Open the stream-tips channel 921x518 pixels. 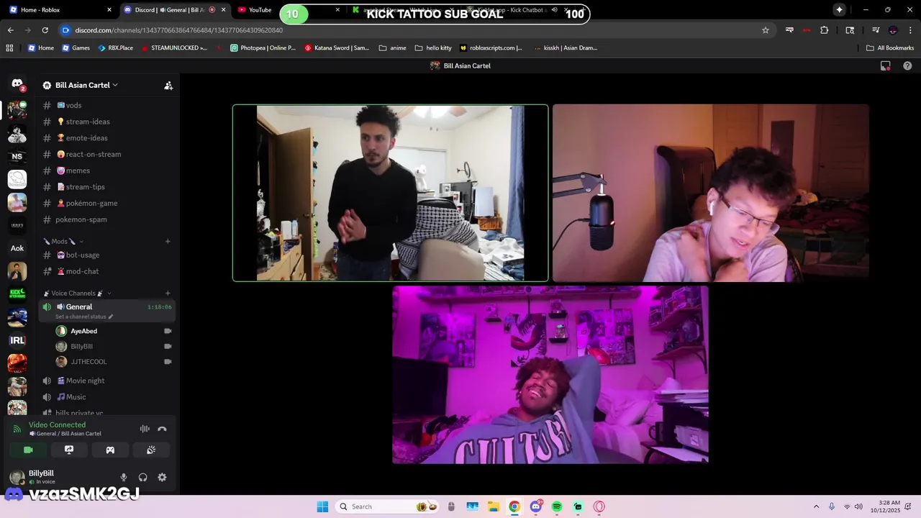(x=106, y=187)
